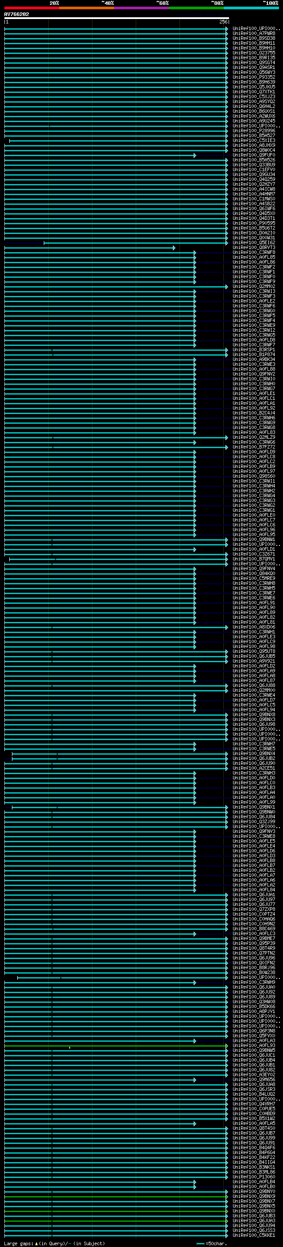The height and width of the screenshot is (1247, 283).
Task: Click the white query sequence bar
Action: (117, 18)
